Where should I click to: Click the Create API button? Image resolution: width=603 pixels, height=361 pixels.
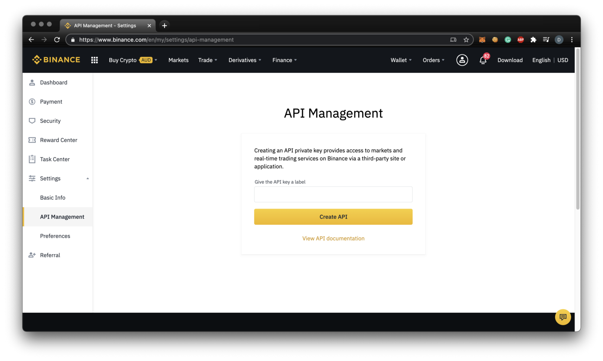coord(333,217)
